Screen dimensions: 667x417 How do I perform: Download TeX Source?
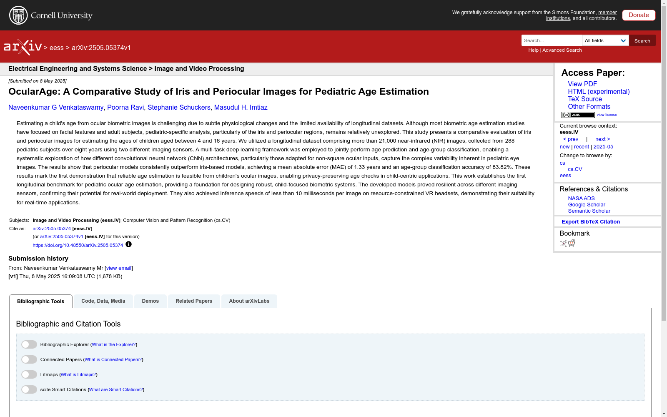click(x=585, y=99)
